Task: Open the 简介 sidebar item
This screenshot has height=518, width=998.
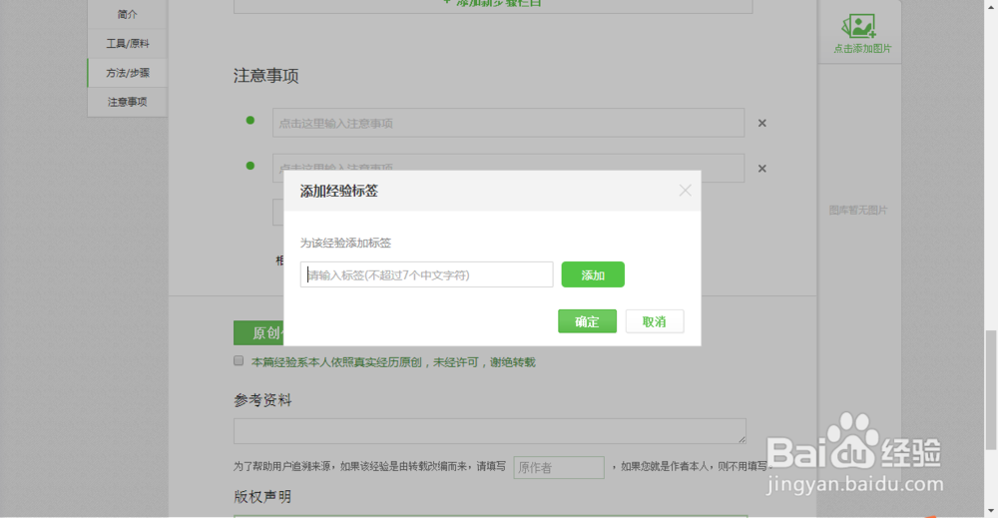Action: pos(128,14)
